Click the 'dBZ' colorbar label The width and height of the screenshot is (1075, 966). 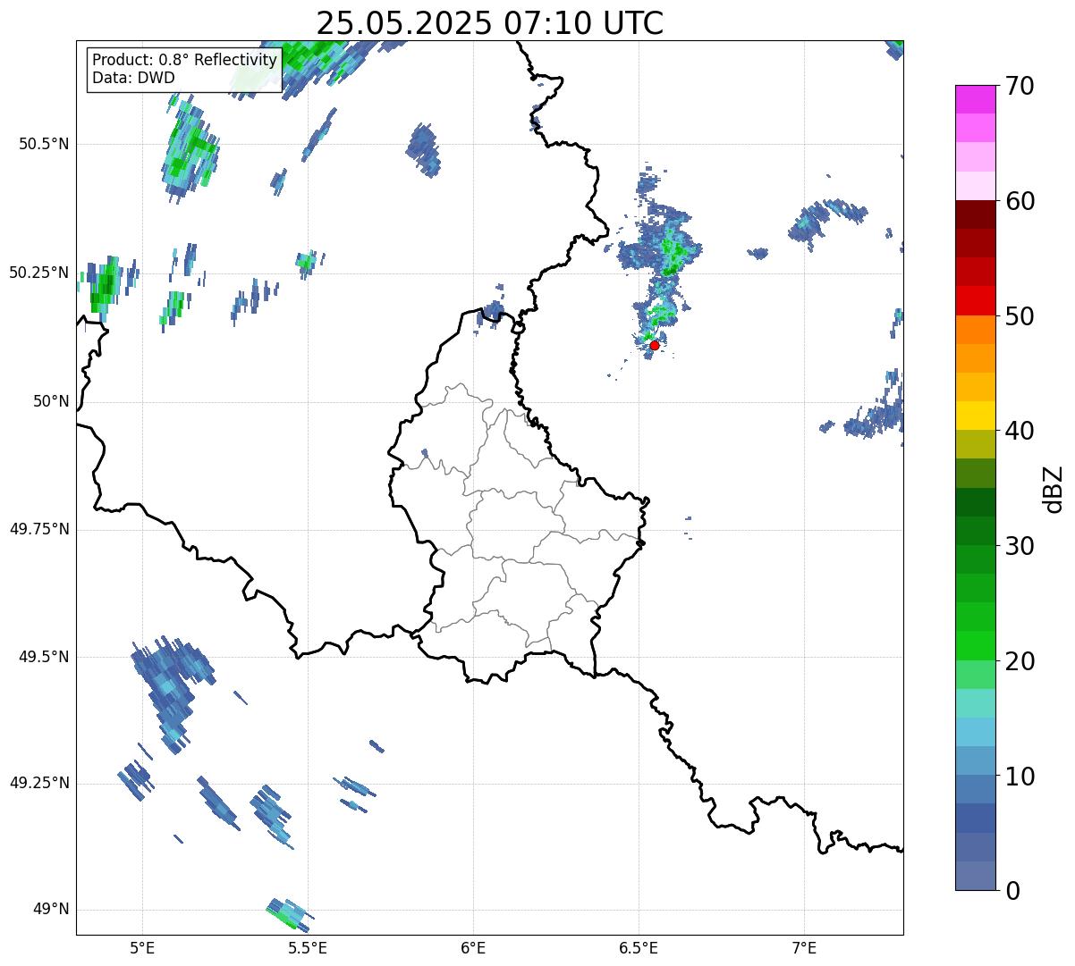pos(1053,488)
